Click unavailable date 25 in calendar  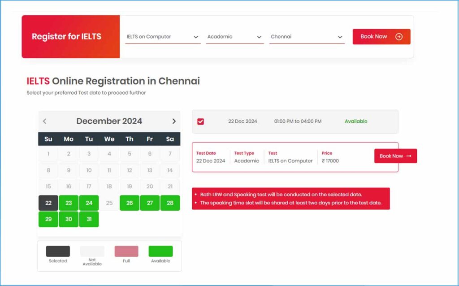click(x=109, y=203)
